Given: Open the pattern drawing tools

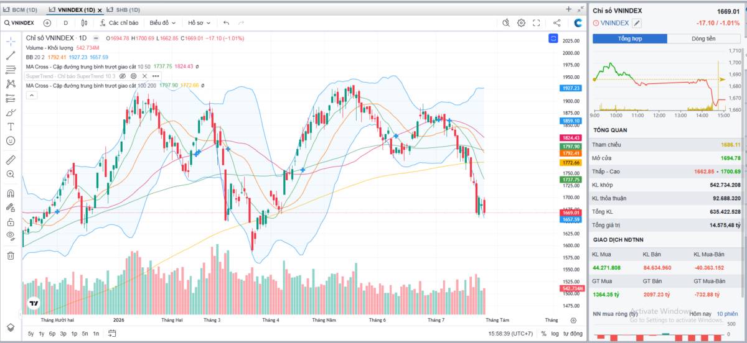Looking at the screenshot, I should pyautogui.click(x=11, y=84).
